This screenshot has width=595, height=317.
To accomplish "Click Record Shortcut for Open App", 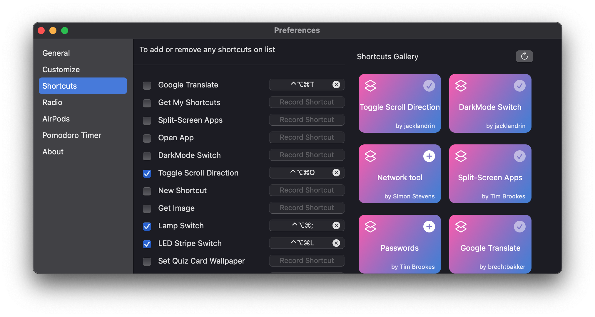I will (307, 137).
